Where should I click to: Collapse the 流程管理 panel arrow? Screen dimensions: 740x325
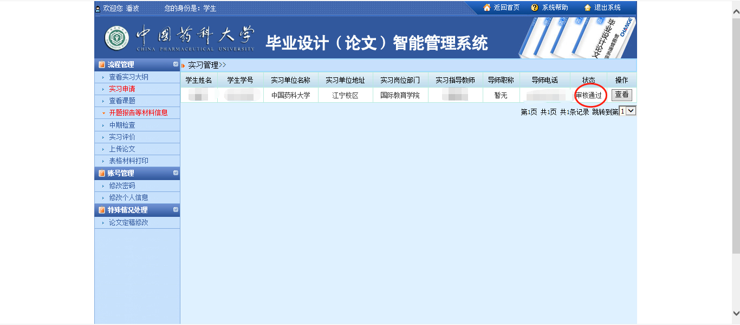176,64
